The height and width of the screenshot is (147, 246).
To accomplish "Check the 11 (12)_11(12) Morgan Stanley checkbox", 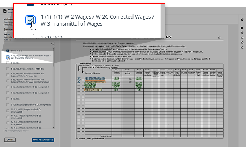I will click(x=7, y=117).
